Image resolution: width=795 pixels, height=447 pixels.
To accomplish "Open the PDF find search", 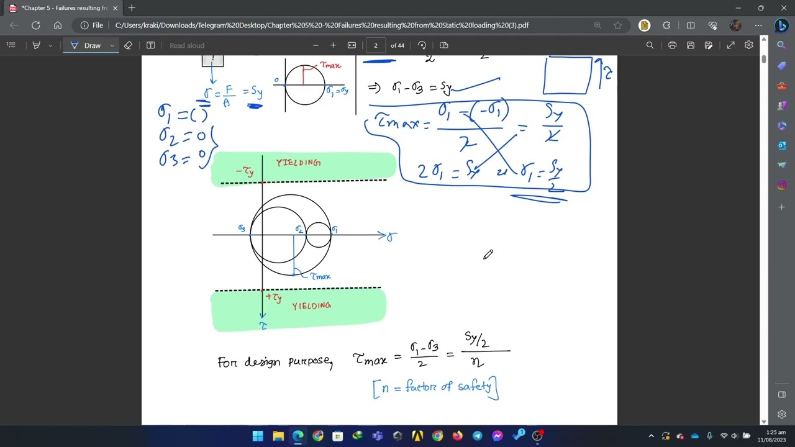I will pyautogui.click(x=650, y=45).
